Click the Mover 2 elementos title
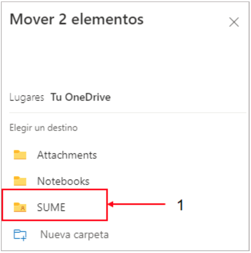The image size is (251, 253). click(77, 19)
